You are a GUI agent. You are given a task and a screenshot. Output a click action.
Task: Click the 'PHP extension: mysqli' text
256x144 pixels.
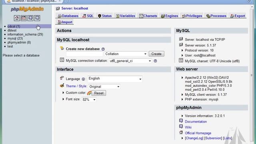pos(202,99)
